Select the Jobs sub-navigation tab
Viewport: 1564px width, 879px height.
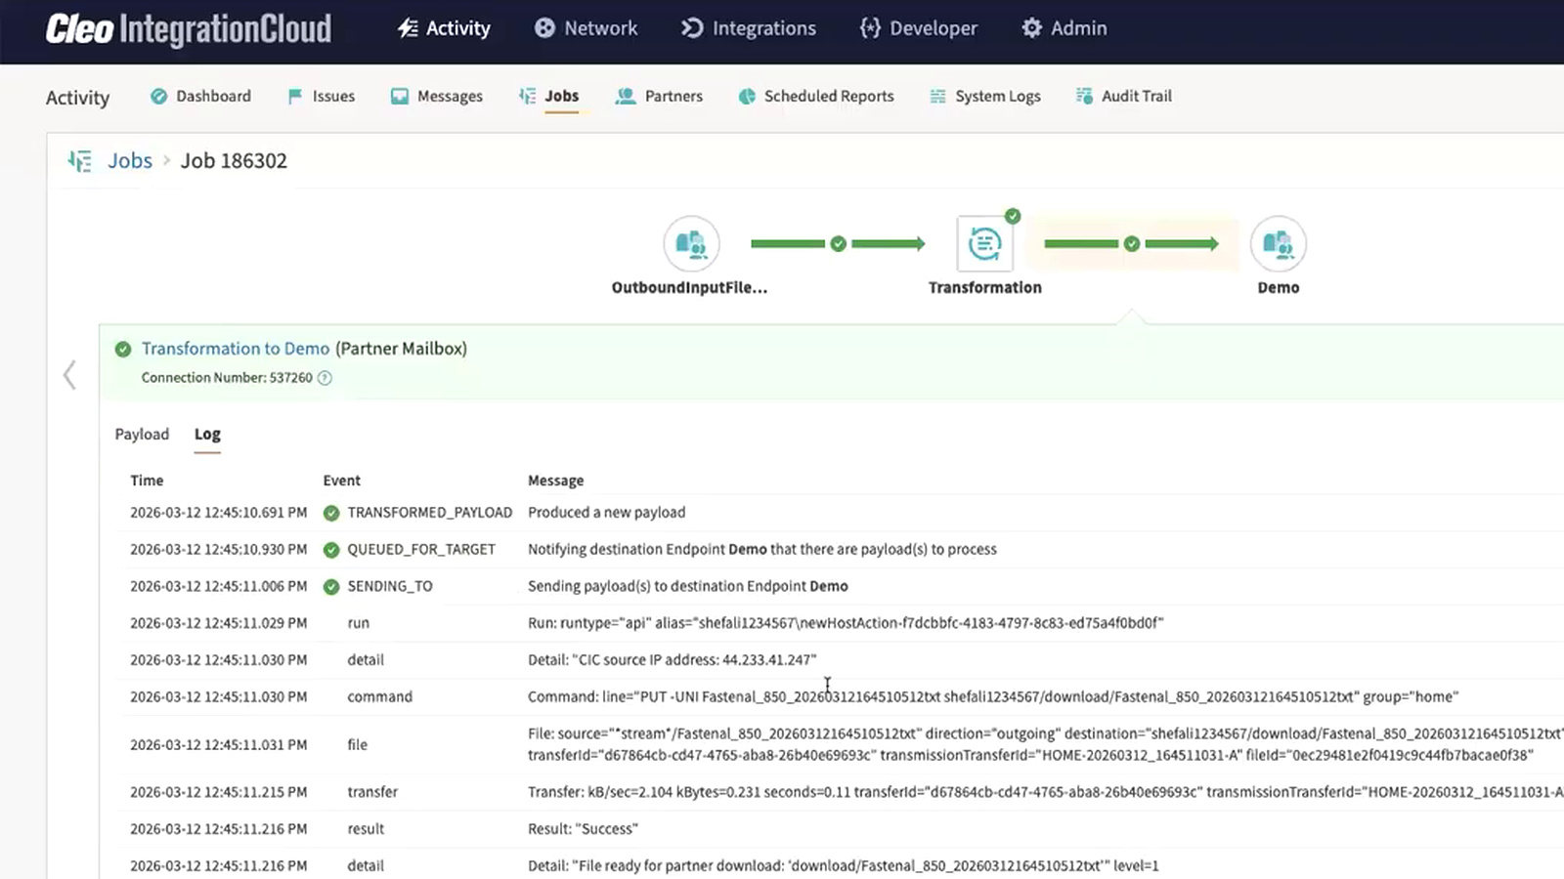[549, 96]
